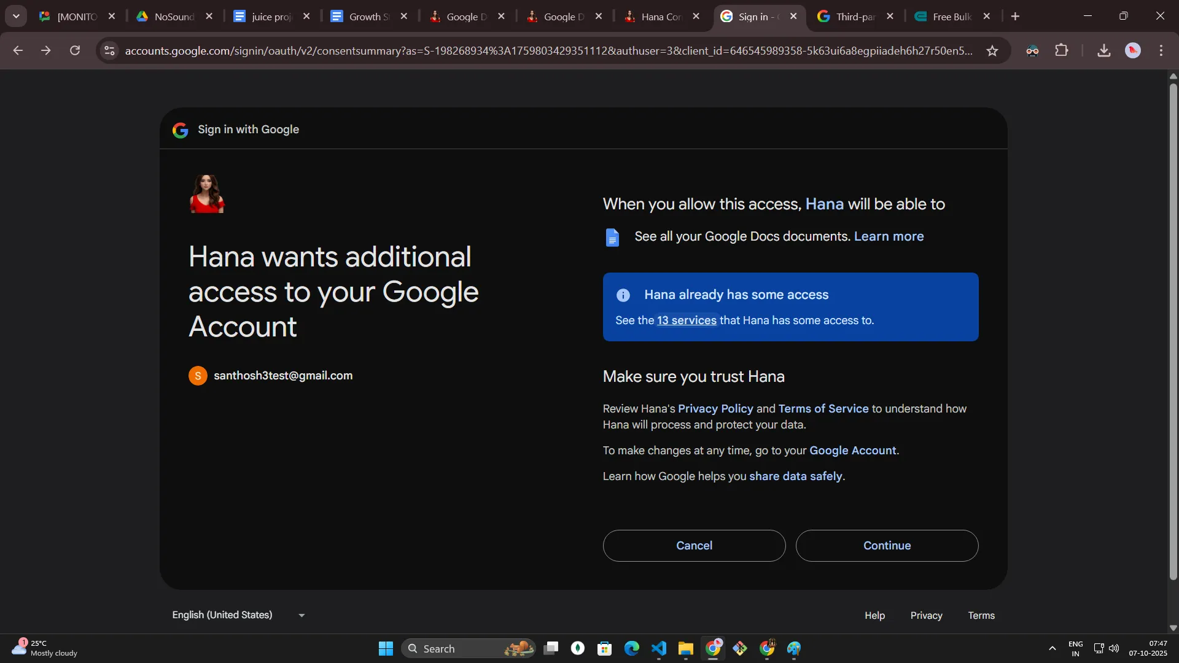
Task: Launch Visual Studio Code from taskbar
Action: (x=658, y=648)
